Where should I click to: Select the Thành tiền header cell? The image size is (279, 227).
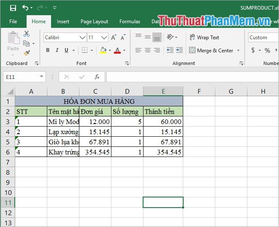coord(163,111)
